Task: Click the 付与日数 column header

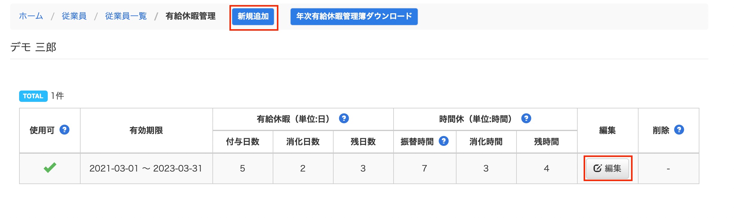Action: click(x=243, y=142)
